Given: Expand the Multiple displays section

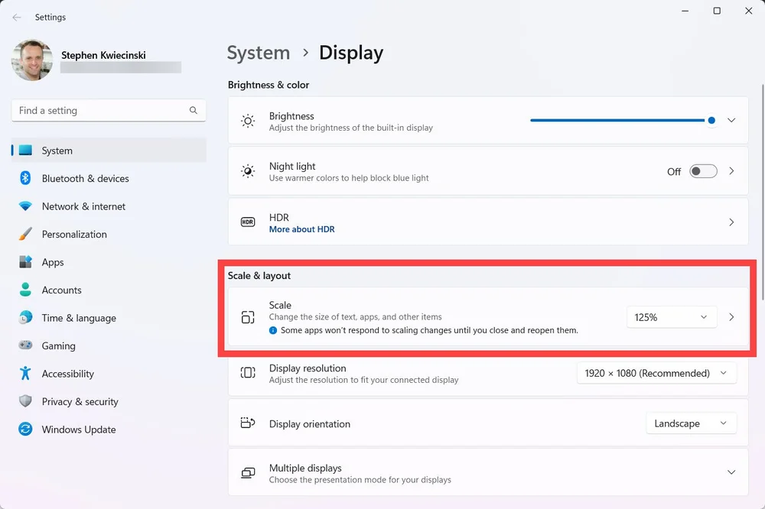Looking at the screenshot, I should (730, 472).
